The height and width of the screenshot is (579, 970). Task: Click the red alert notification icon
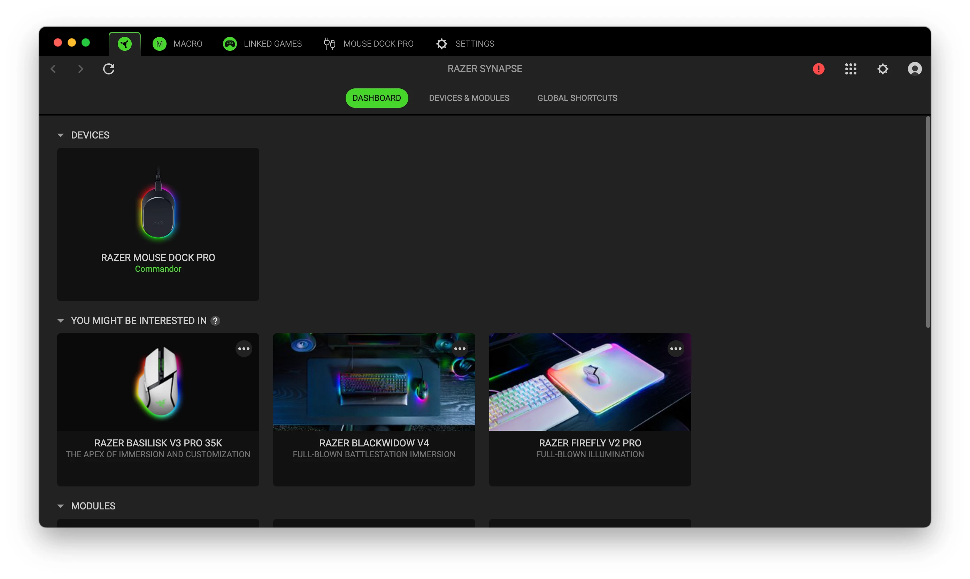coord(818,69)
